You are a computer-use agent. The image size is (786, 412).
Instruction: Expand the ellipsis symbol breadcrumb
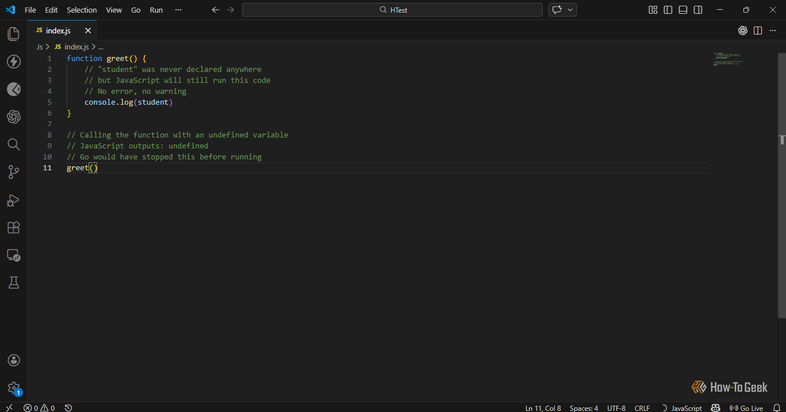tap(100, 47)
